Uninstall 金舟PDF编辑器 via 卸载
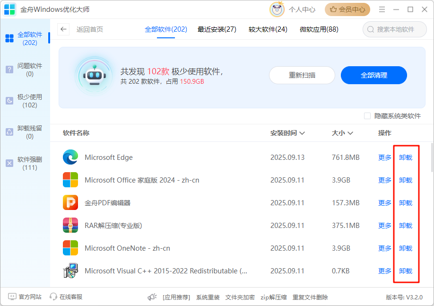This screenshot has width=434, height=306. 406,203
